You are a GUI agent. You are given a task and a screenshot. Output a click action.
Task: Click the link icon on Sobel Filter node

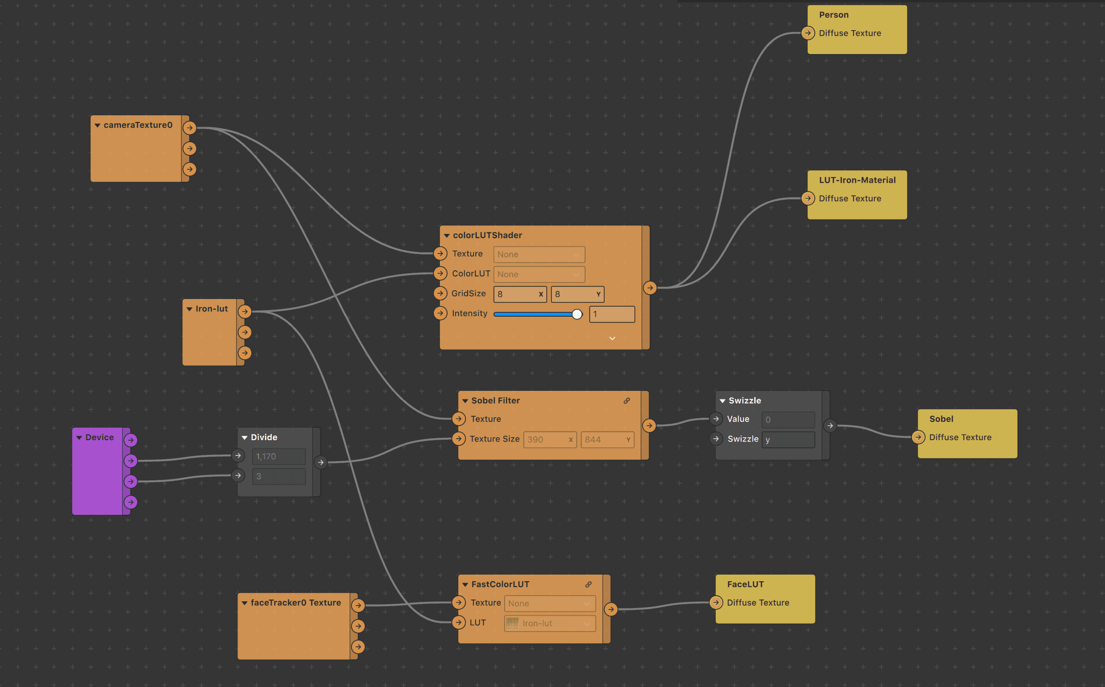(x=627, y=401)
